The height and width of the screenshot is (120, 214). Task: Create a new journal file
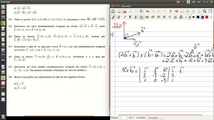coord(119,11)
